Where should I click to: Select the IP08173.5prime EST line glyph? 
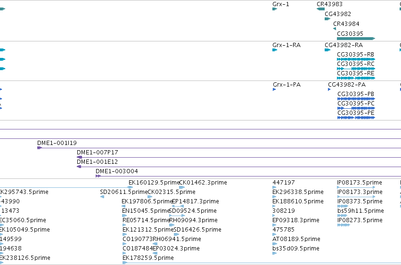pyautogui.click(x=356, y=187)
